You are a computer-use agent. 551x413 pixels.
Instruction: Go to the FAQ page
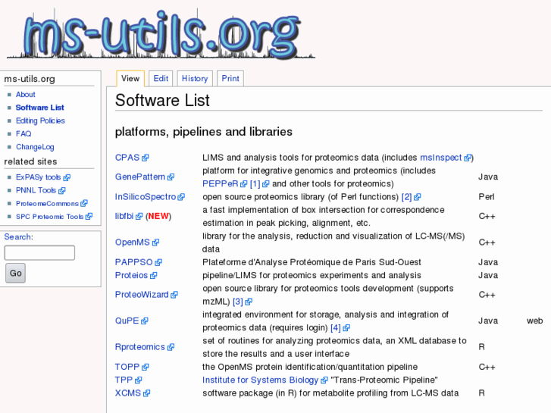point(23,133)
